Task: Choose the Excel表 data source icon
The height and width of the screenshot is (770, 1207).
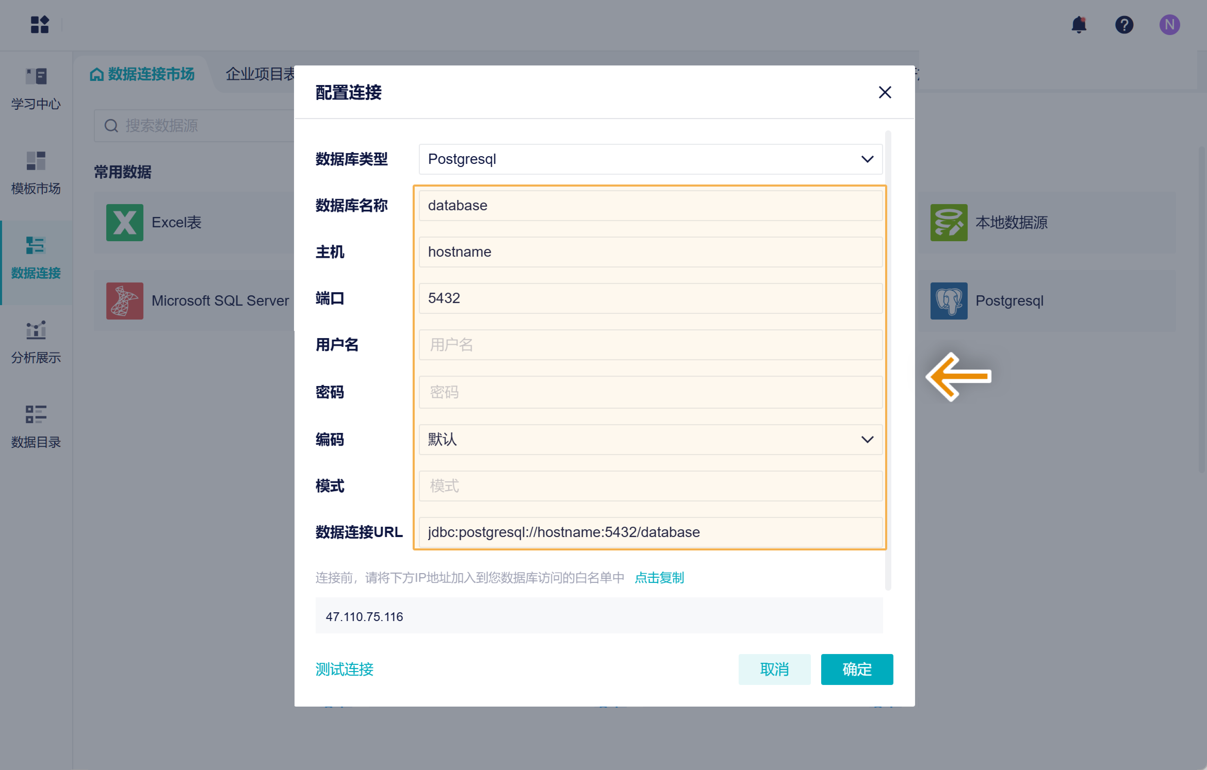Action: click(x=125, y=222)
